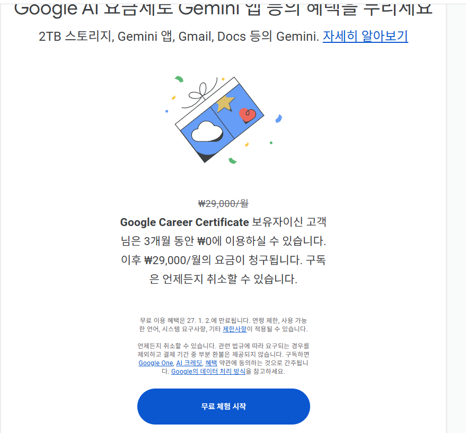Open the Google One terms link
The image size is (466, 433).
pyautogui.click(x=156, y=363)
